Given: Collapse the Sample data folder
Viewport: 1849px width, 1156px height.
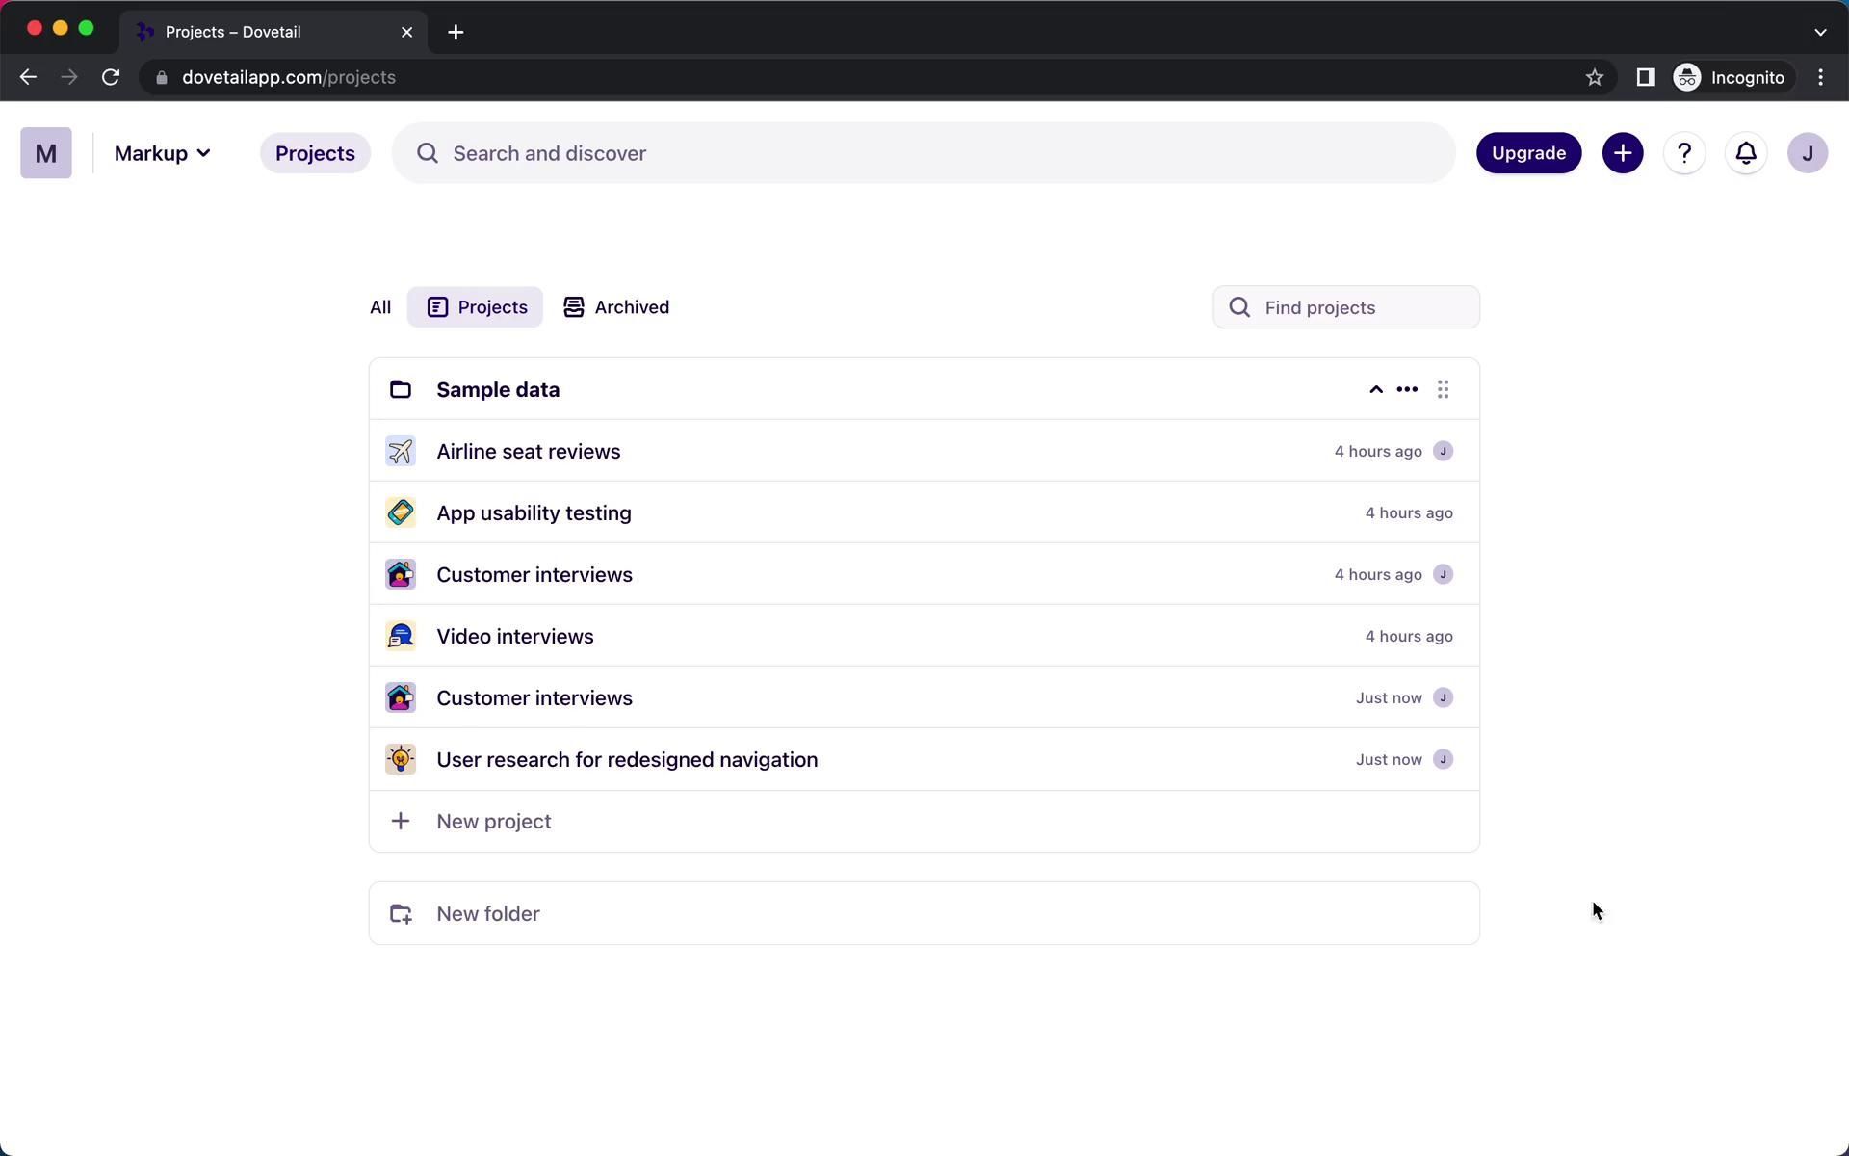Looking at the screenshot, I should tap(1375, 389).
